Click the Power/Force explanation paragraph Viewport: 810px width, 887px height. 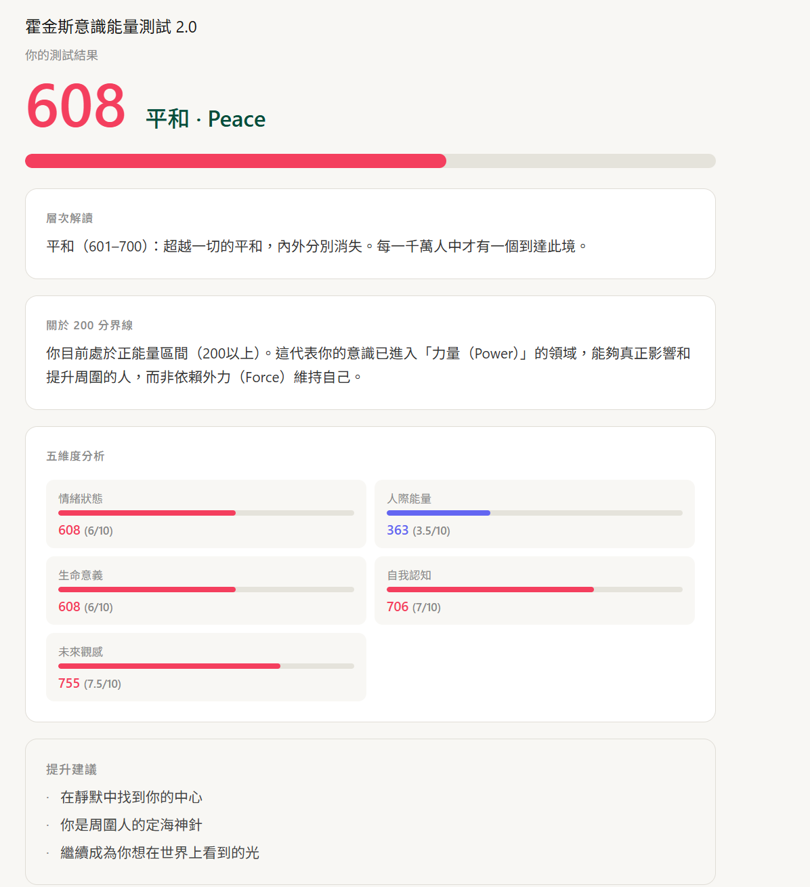[368, 365]
